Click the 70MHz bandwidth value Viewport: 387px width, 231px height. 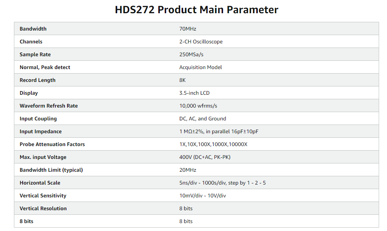188,29
